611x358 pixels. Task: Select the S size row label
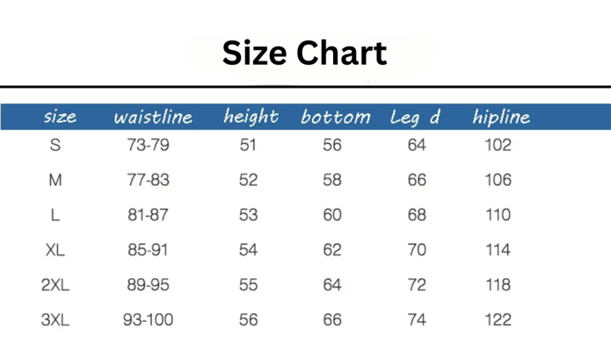[x=55, y=145]
